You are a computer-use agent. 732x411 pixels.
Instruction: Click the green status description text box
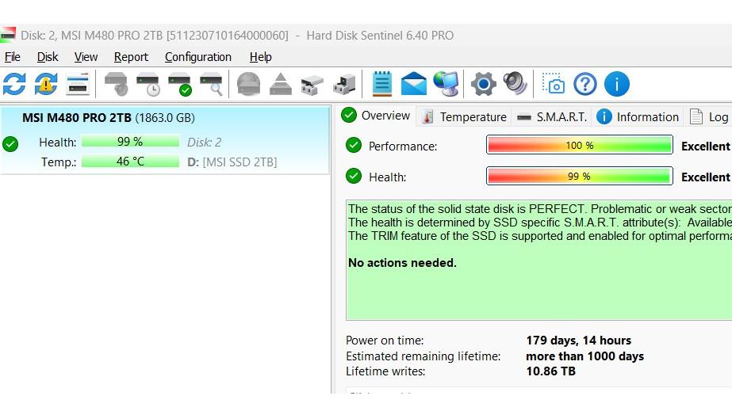click(538, 260)
